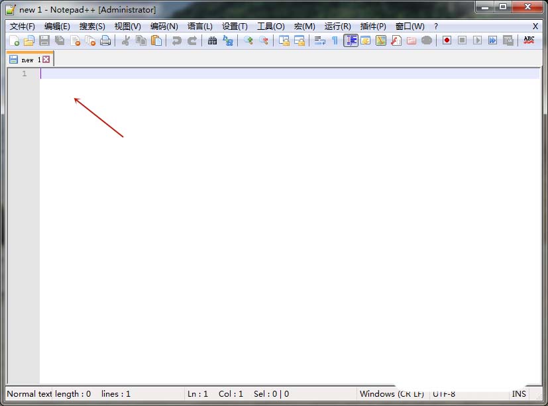
Task: Toggle synchronize vertical scrolling icon
Action: point(284,40)
